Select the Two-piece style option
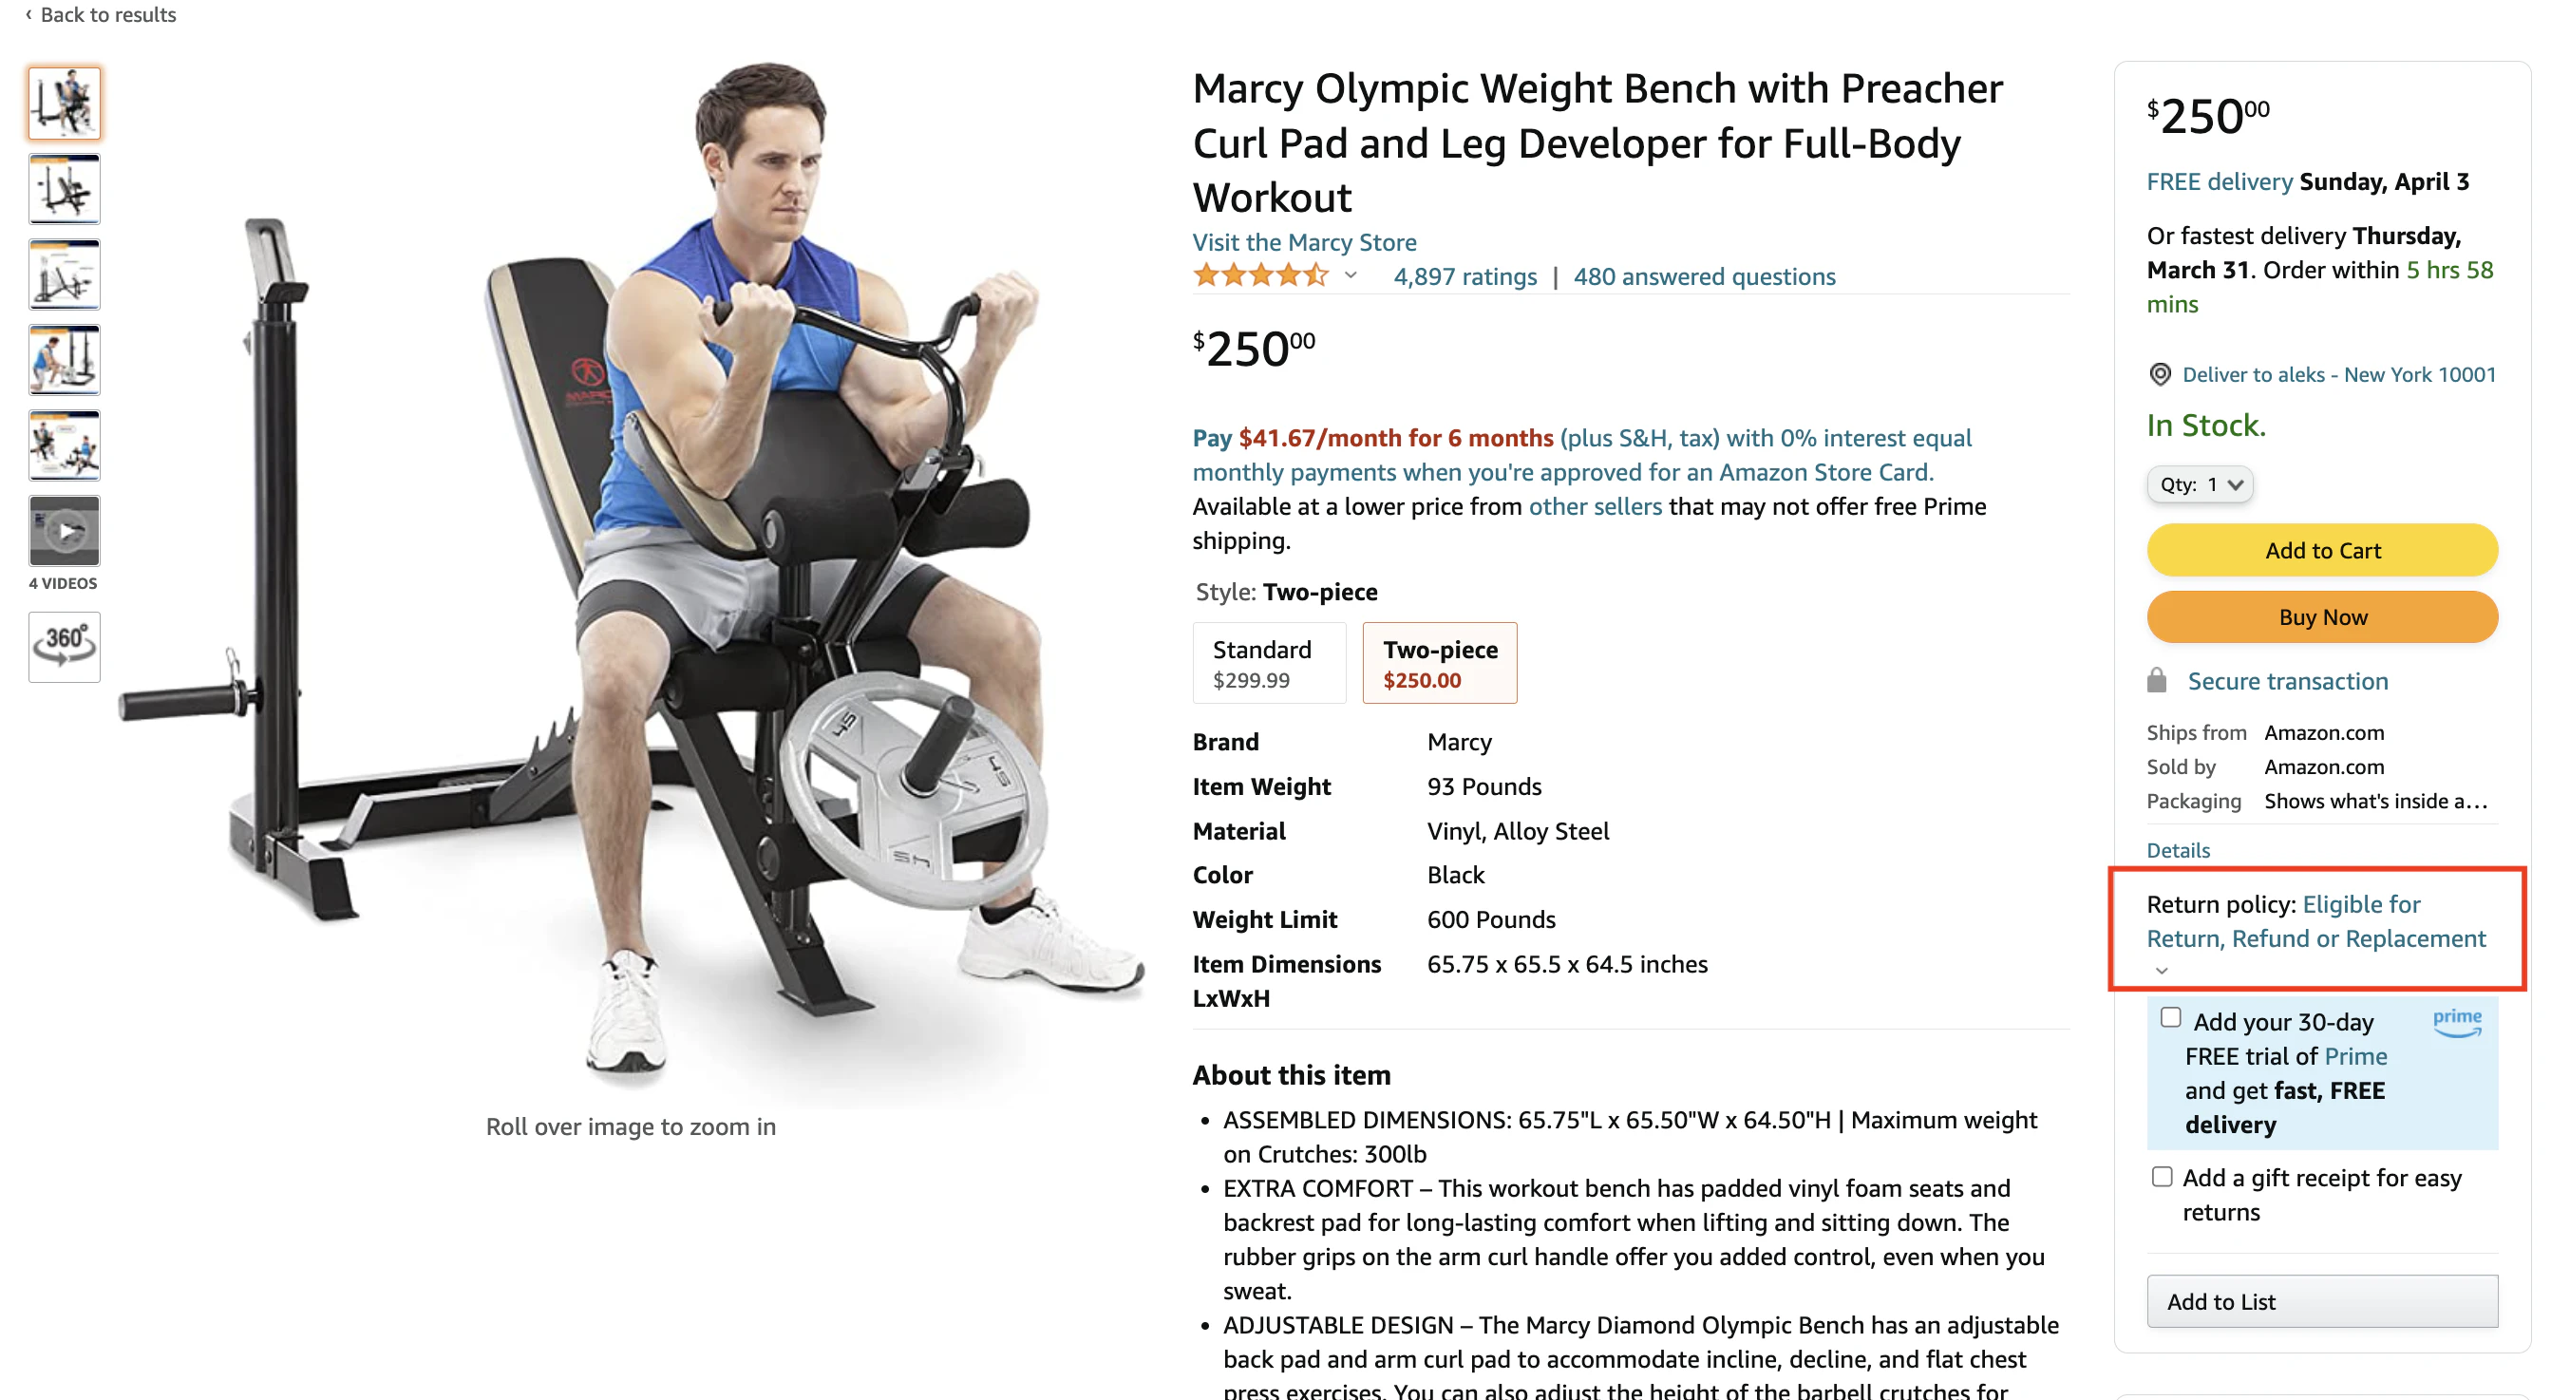Screen dimensions: 2551x1400 click(1440, 662)
